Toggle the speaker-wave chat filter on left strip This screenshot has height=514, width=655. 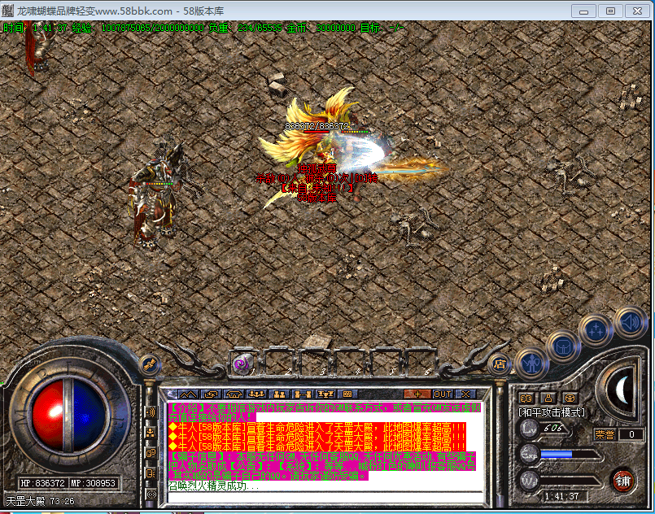[x=151, y=412]
